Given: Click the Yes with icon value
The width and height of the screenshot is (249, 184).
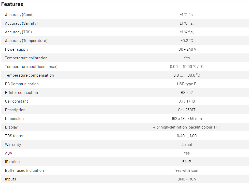Looking at the screenshot, I should click(187, 171).
